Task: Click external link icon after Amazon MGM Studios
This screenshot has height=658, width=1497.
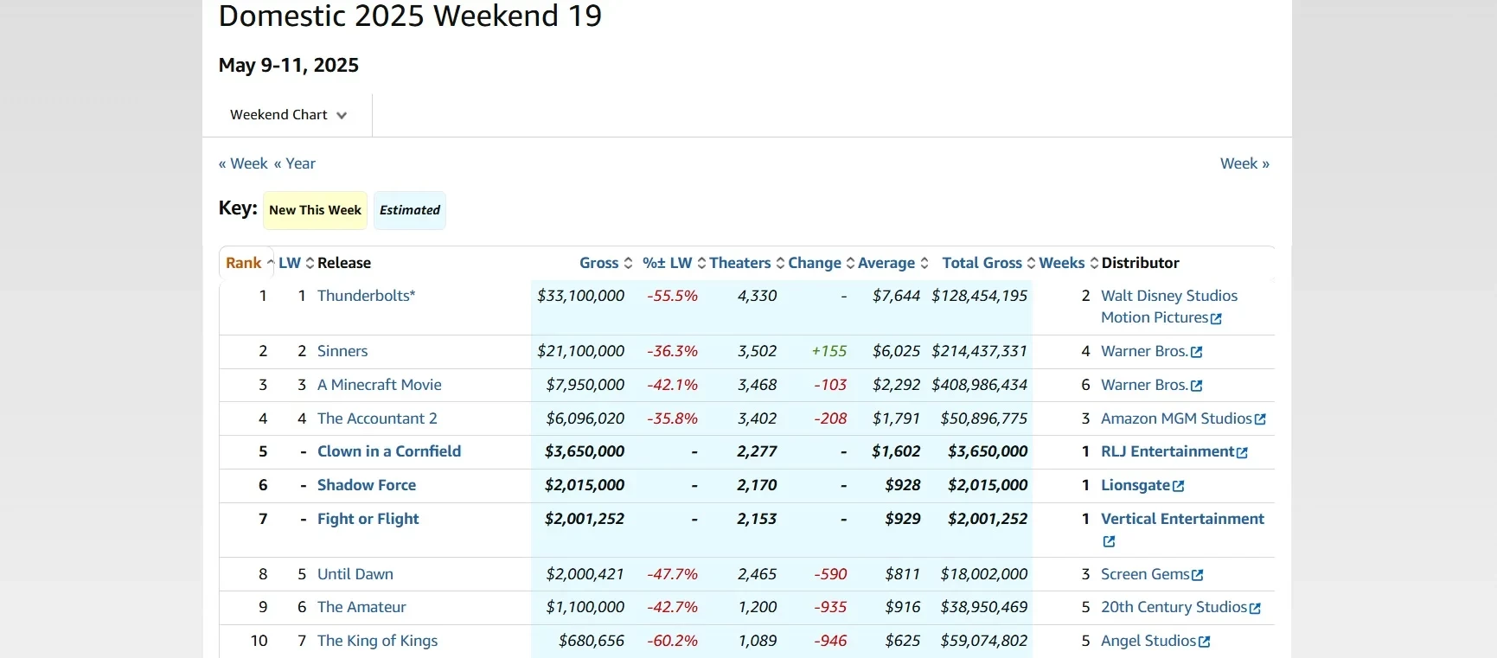Action: point(1260,419)
